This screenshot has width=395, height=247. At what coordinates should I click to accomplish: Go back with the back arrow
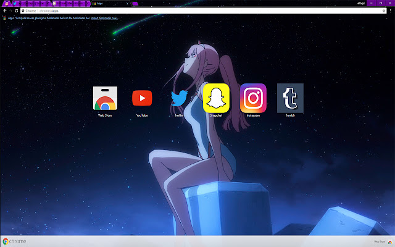(5, 11)
